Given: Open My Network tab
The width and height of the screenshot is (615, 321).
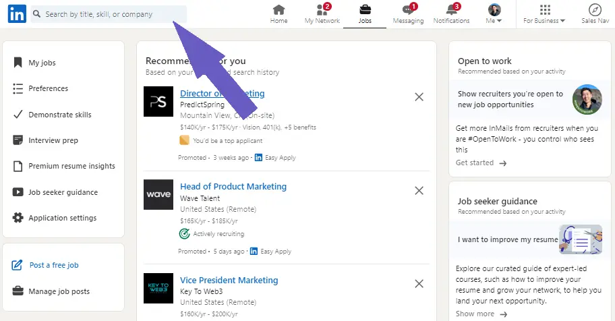Looking at the screenshot, I should 322,15.
